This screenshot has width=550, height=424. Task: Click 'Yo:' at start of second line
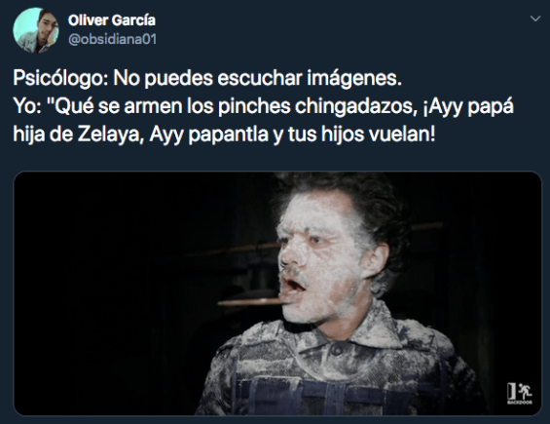click(x=27, y=106)
